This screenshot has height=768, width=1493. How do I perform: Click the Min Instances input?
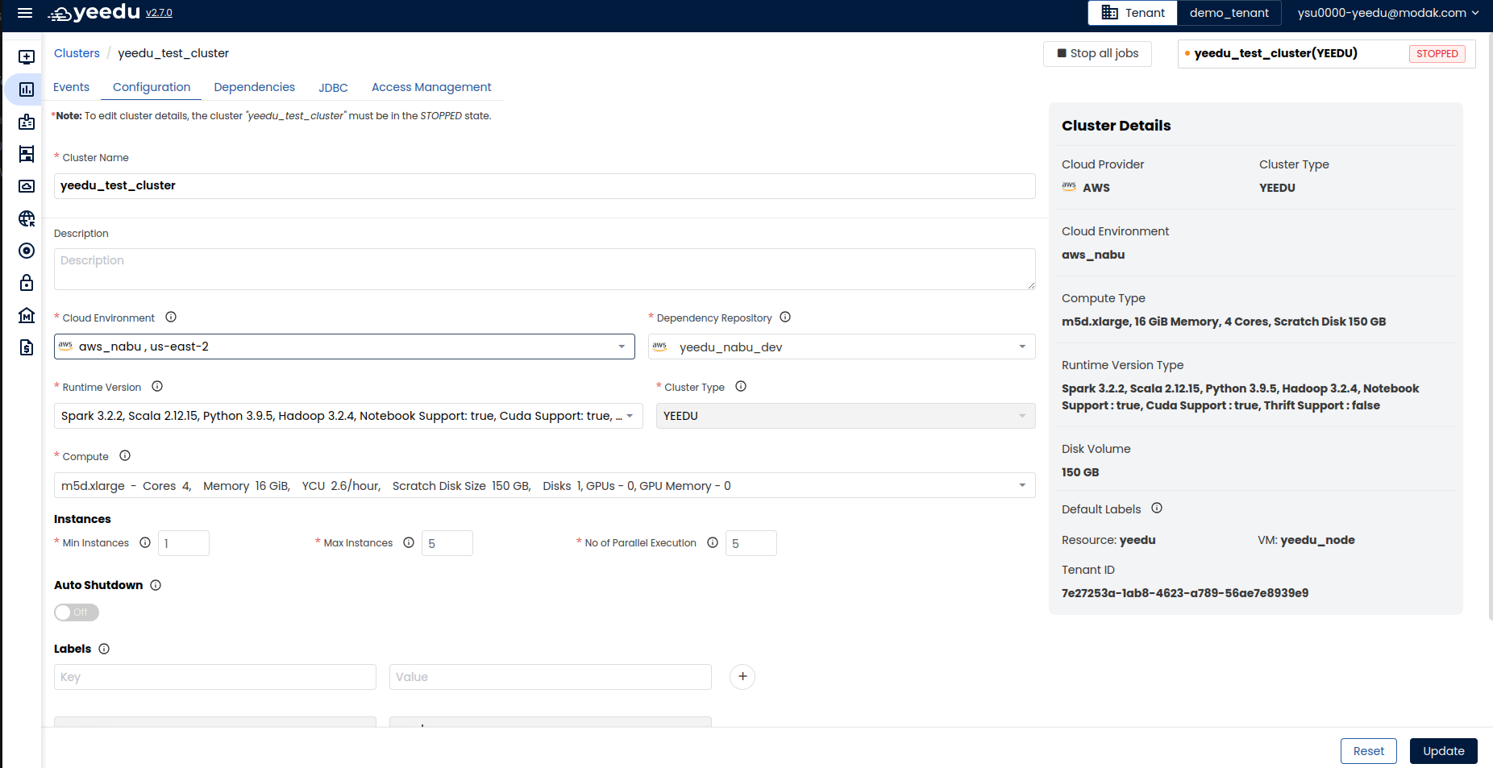[184, 543]
